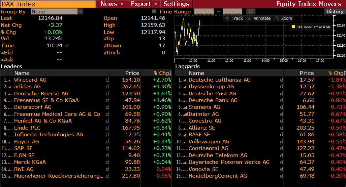Screen dimensions: 346x187
Task: Open the News menu
Action: point(112,4)
